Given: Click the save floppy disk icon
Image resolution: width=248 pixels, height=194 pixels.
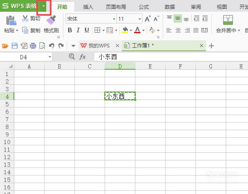Looking at the screenshot, I should click(x=15, y=46).
